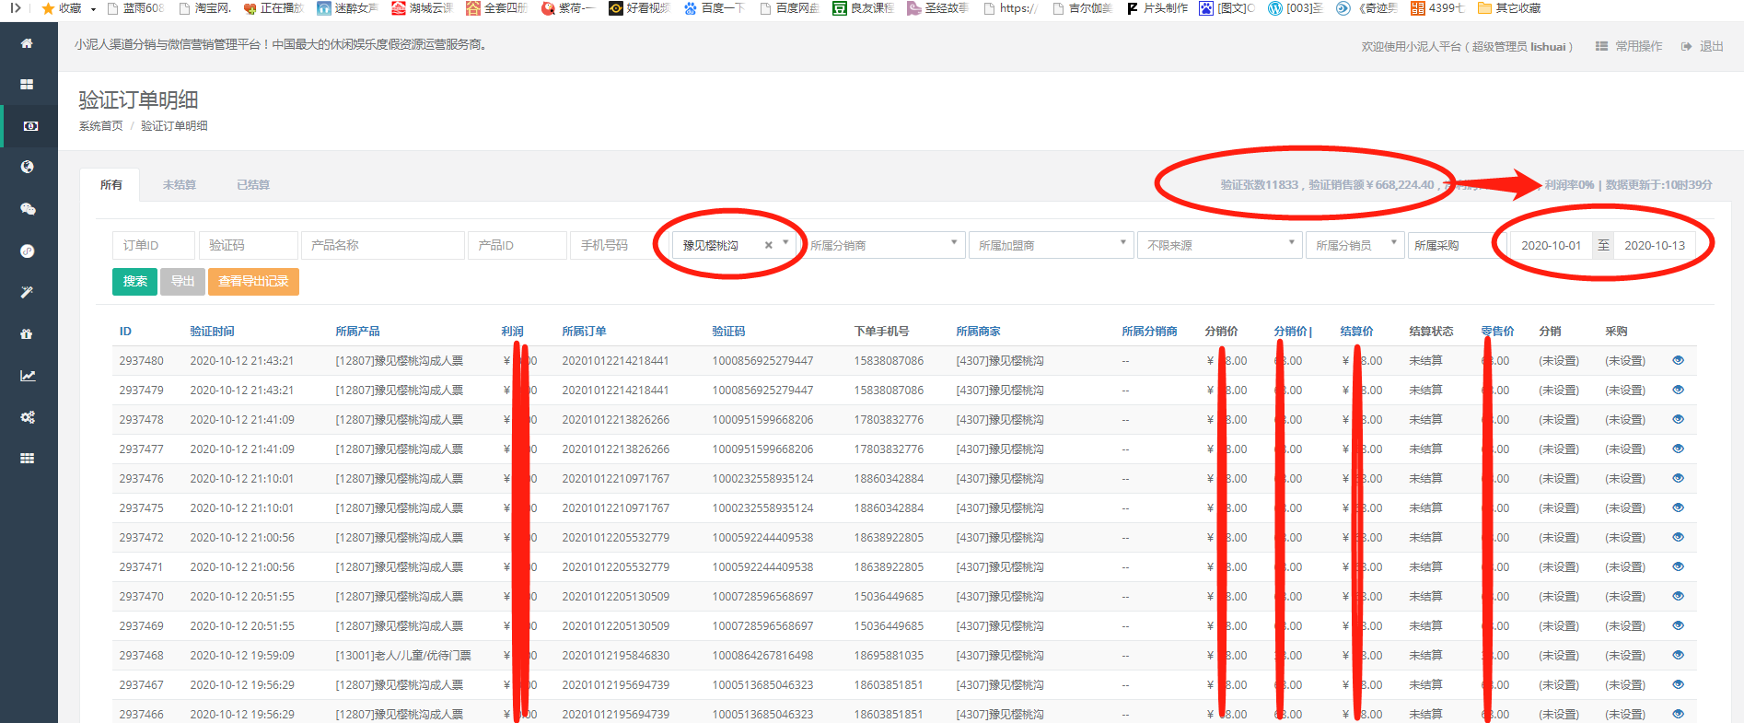The image size is (1744, 723).
Task: Open the 不限来源 source dropdown
Action: pyautogui.click(x=1219, y=245)
